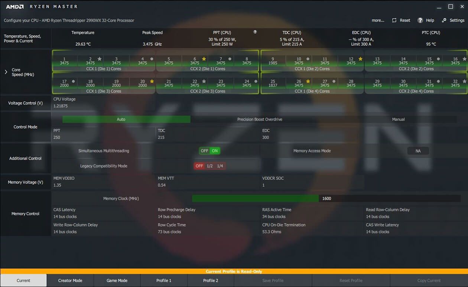Click the Current Profile is Read-Only banner

[234, 271]
